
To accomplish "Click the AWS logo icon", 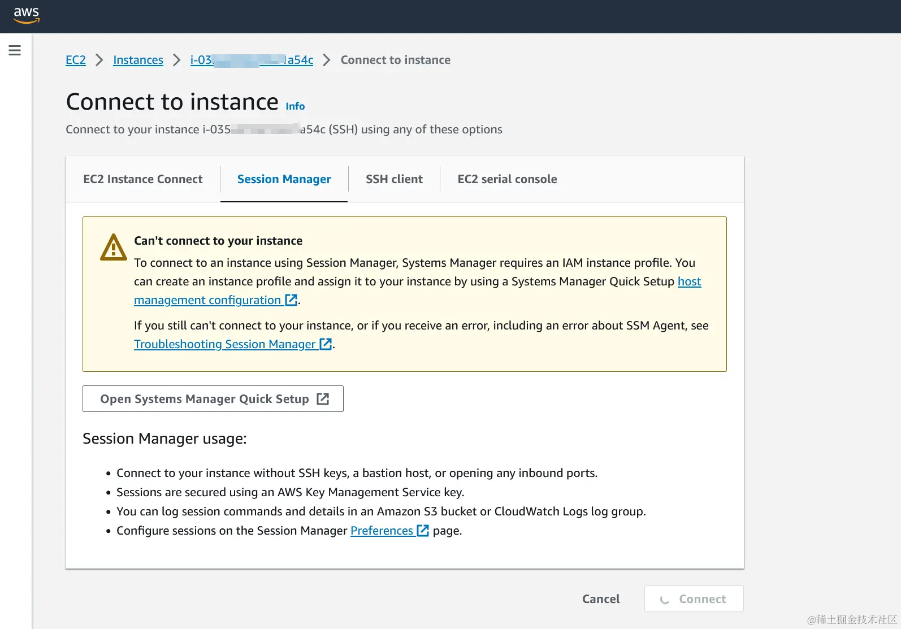I will (x=27, y=15).
